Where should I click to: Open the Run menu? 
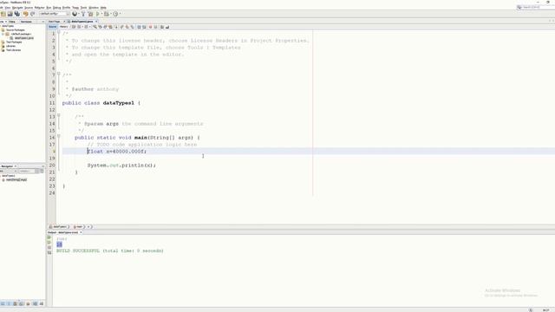click(x=49, y=8)
